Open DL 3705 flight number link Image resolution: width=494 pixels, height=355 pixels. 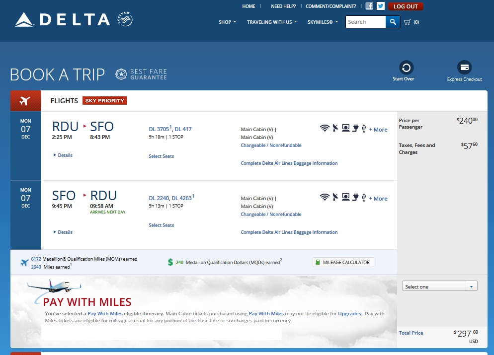[159, 129]
